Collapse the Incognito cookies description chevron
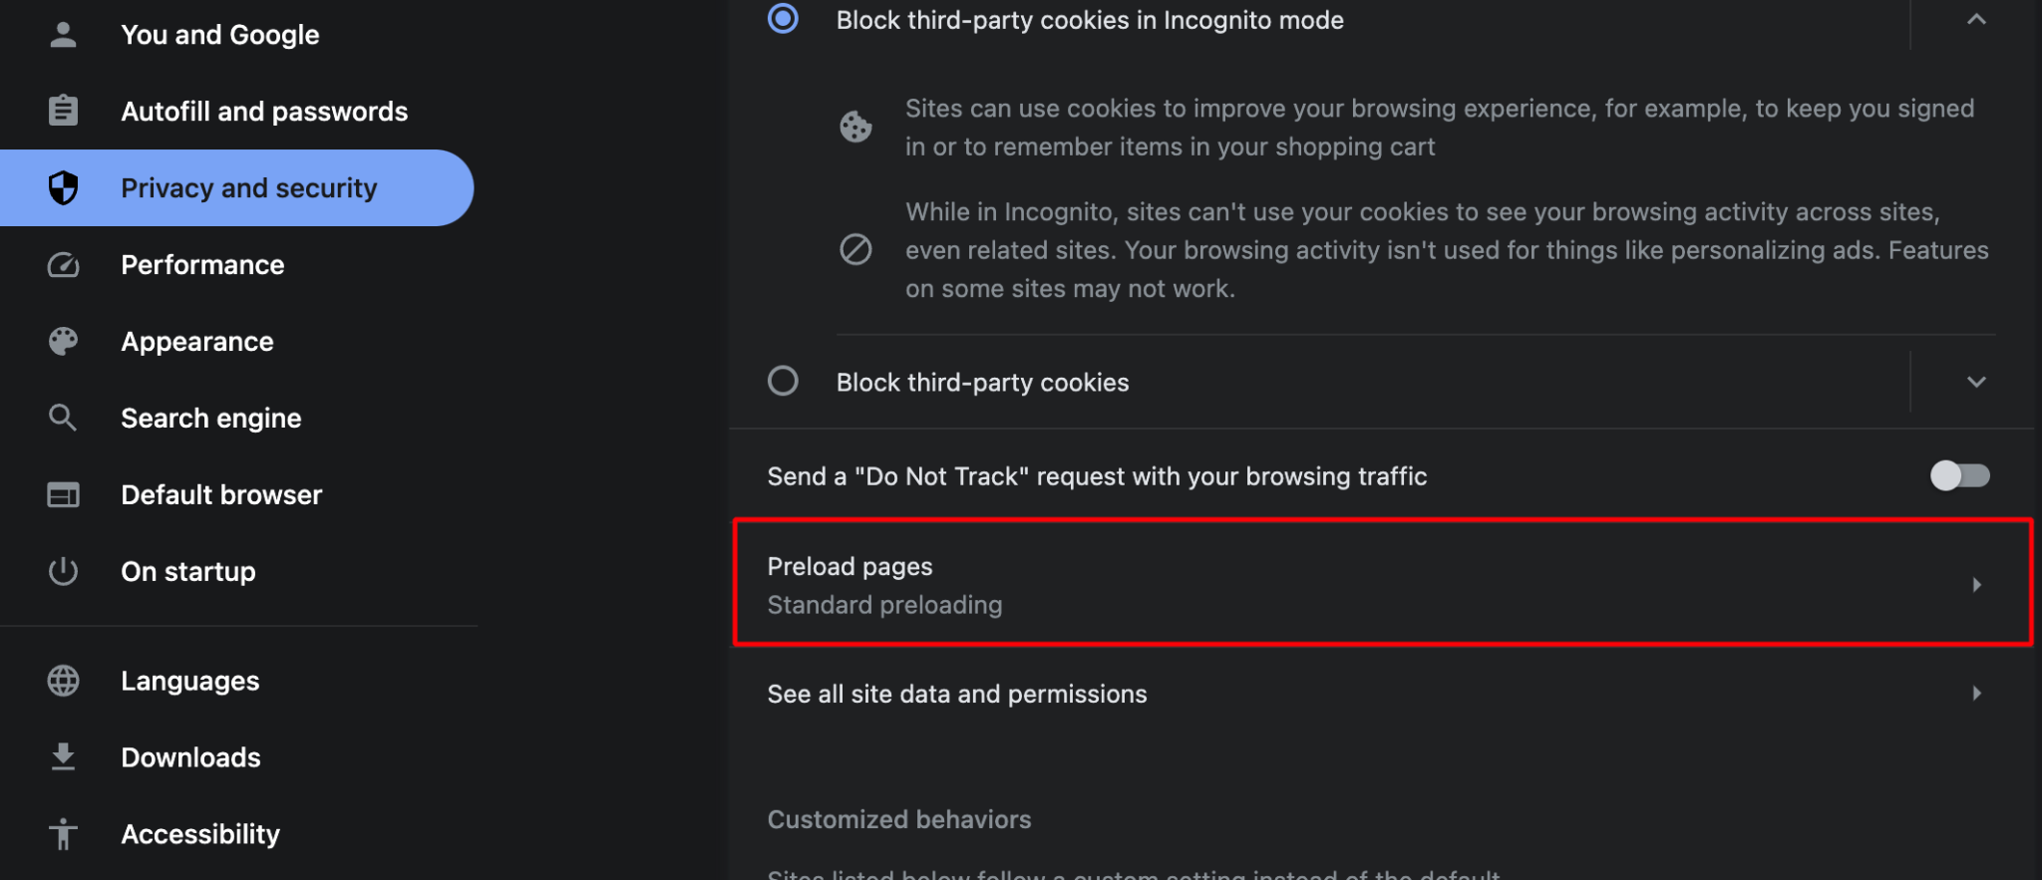Viewport: 2042px width, 880px height. pyautogui.click(x=1975, y=20)
